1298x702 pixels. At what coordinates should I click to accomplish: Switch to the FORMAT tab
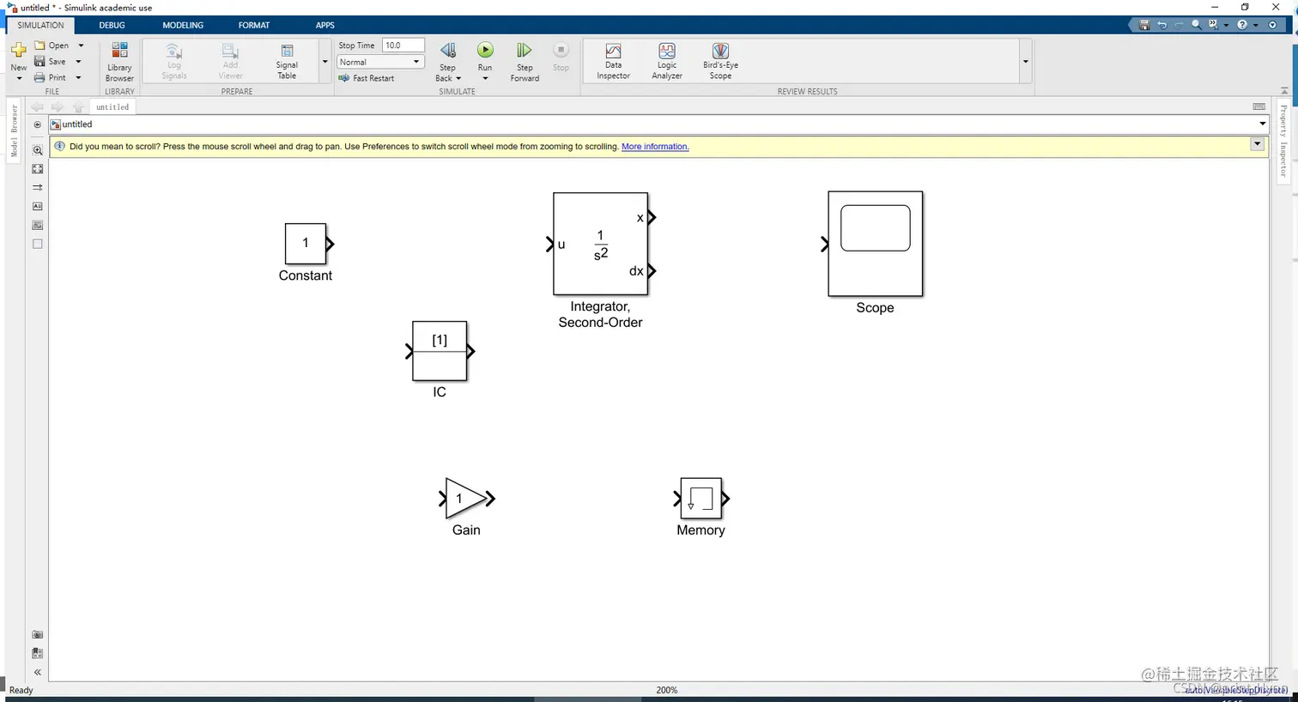[254, 25]
